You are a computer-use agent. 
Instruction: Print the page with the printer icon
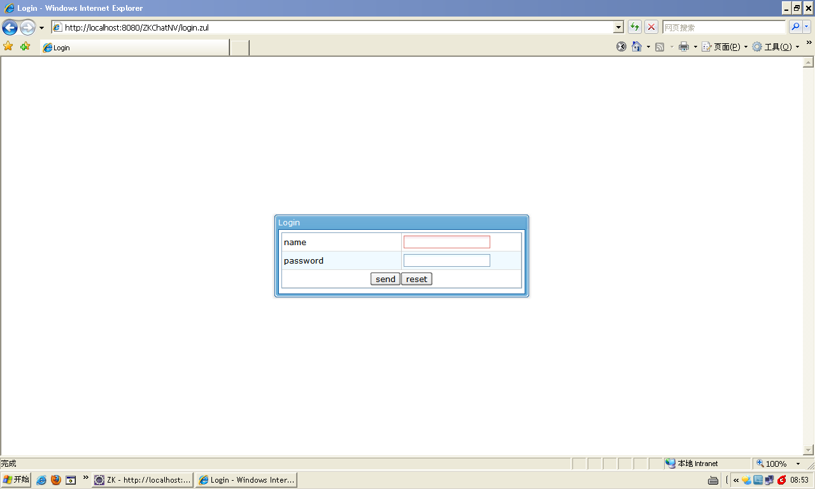click(x=684, y=46)
